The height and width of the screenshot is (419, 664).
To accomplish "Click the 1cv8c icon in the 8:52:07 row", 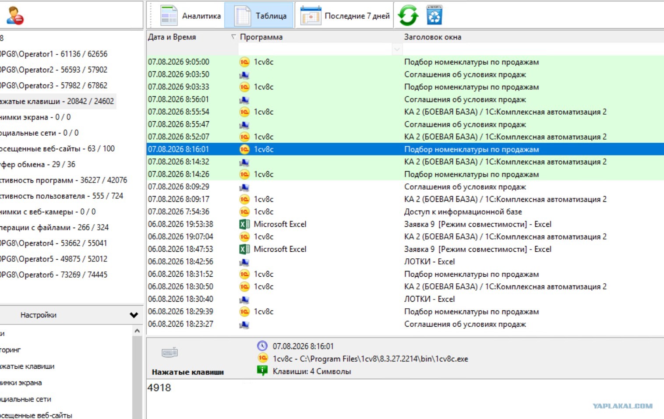I will pyautogui.click(x=244, y=137).
